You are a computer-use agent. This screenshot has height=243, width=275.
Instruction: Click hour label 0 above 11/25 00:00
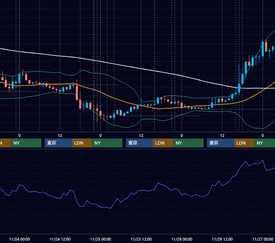100,136
